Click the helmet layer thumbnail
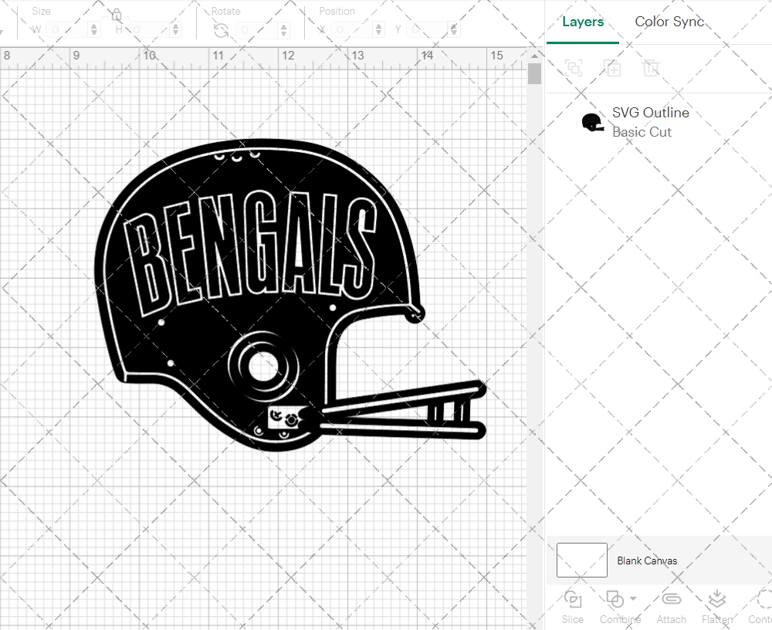The image size is (772, 630). point(592,122)
